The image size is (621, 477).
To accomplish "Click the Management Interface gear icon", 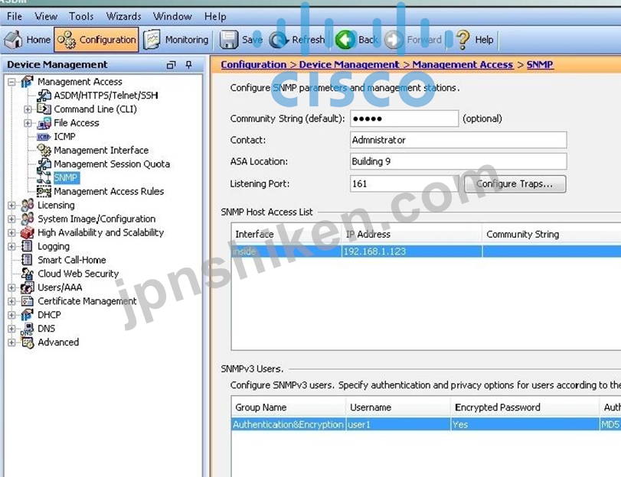I will (44, 150).
